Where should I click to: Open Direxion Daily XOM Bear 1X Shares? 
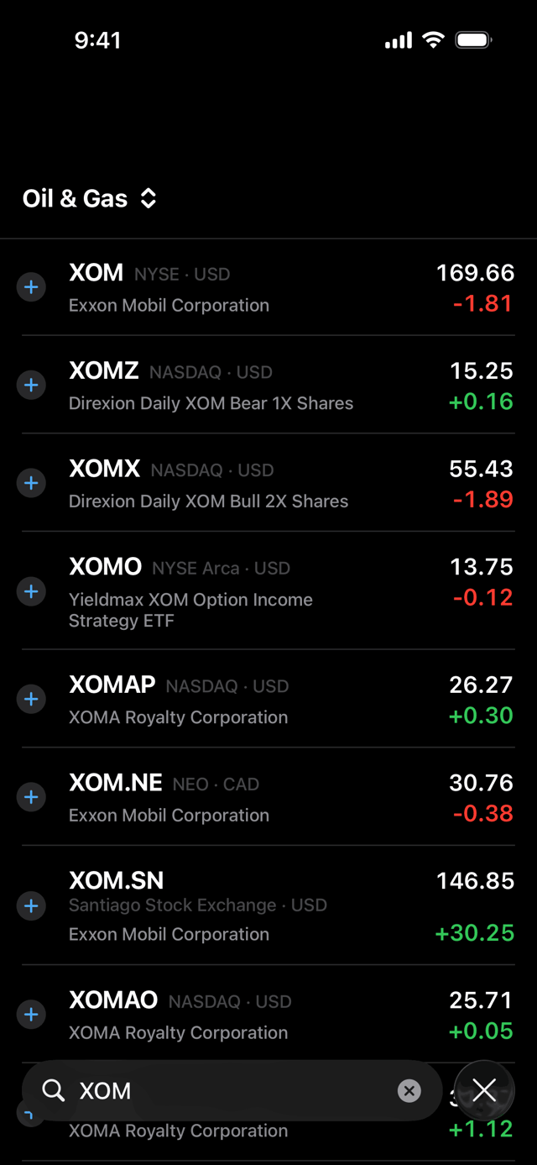click(x=268, y=386)
